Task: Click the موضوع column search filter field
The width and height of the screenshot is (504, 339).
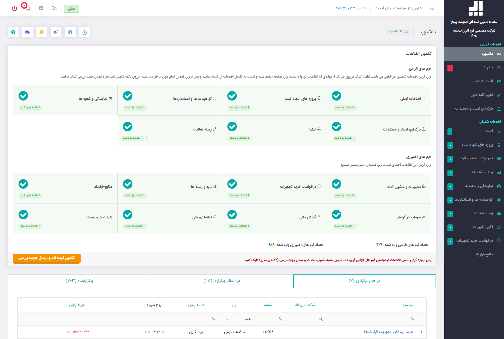Action: tap(370, 319)
